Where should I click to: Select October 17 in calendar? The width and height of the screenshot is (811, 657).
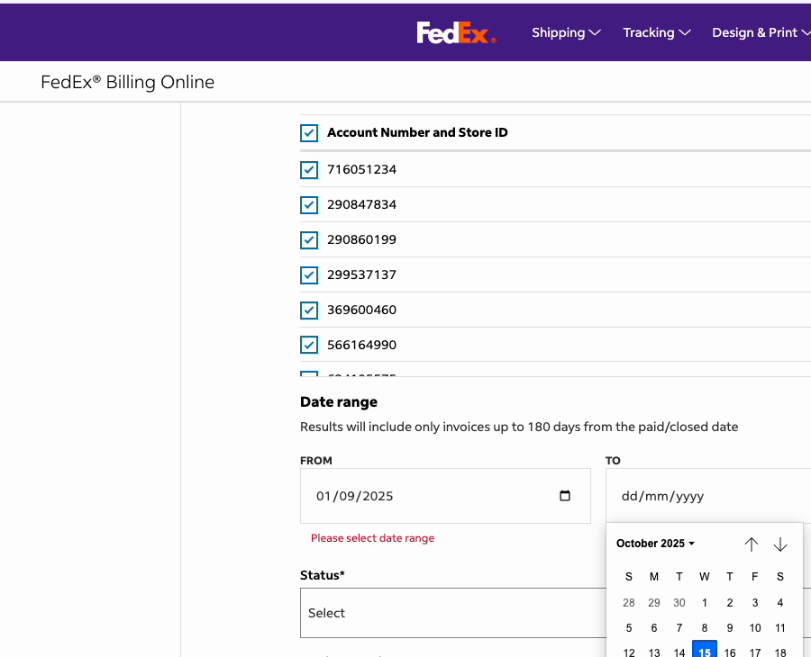755,652
